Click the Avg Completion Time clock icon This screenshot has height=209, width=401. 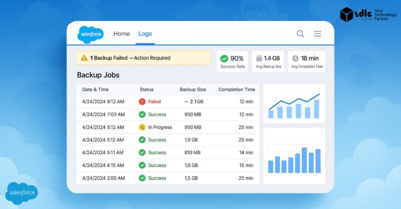click(x=295, y=58)
